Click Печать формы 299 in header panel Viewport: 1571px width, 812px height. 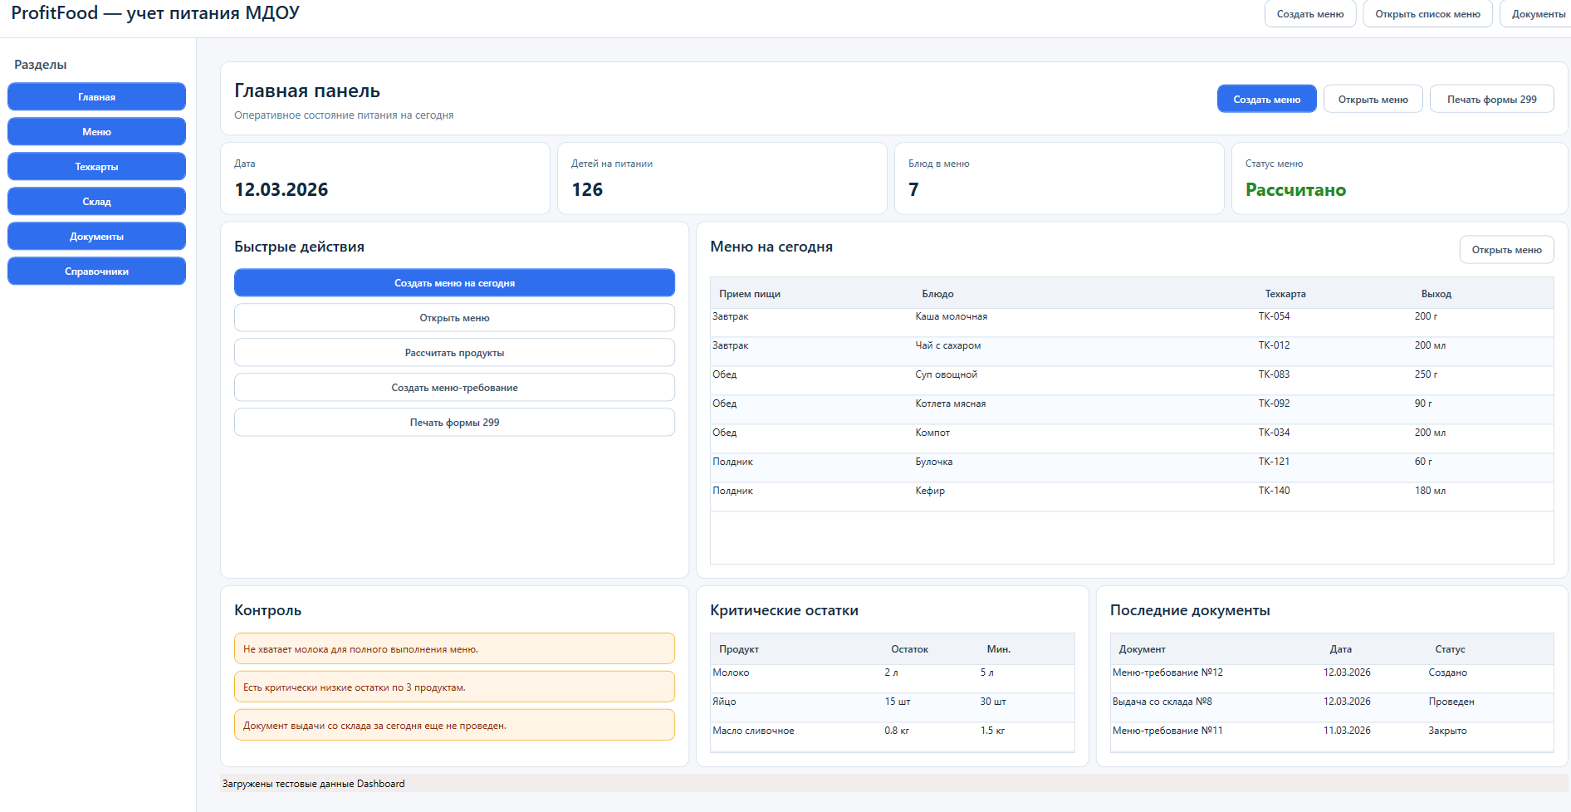1491,100
